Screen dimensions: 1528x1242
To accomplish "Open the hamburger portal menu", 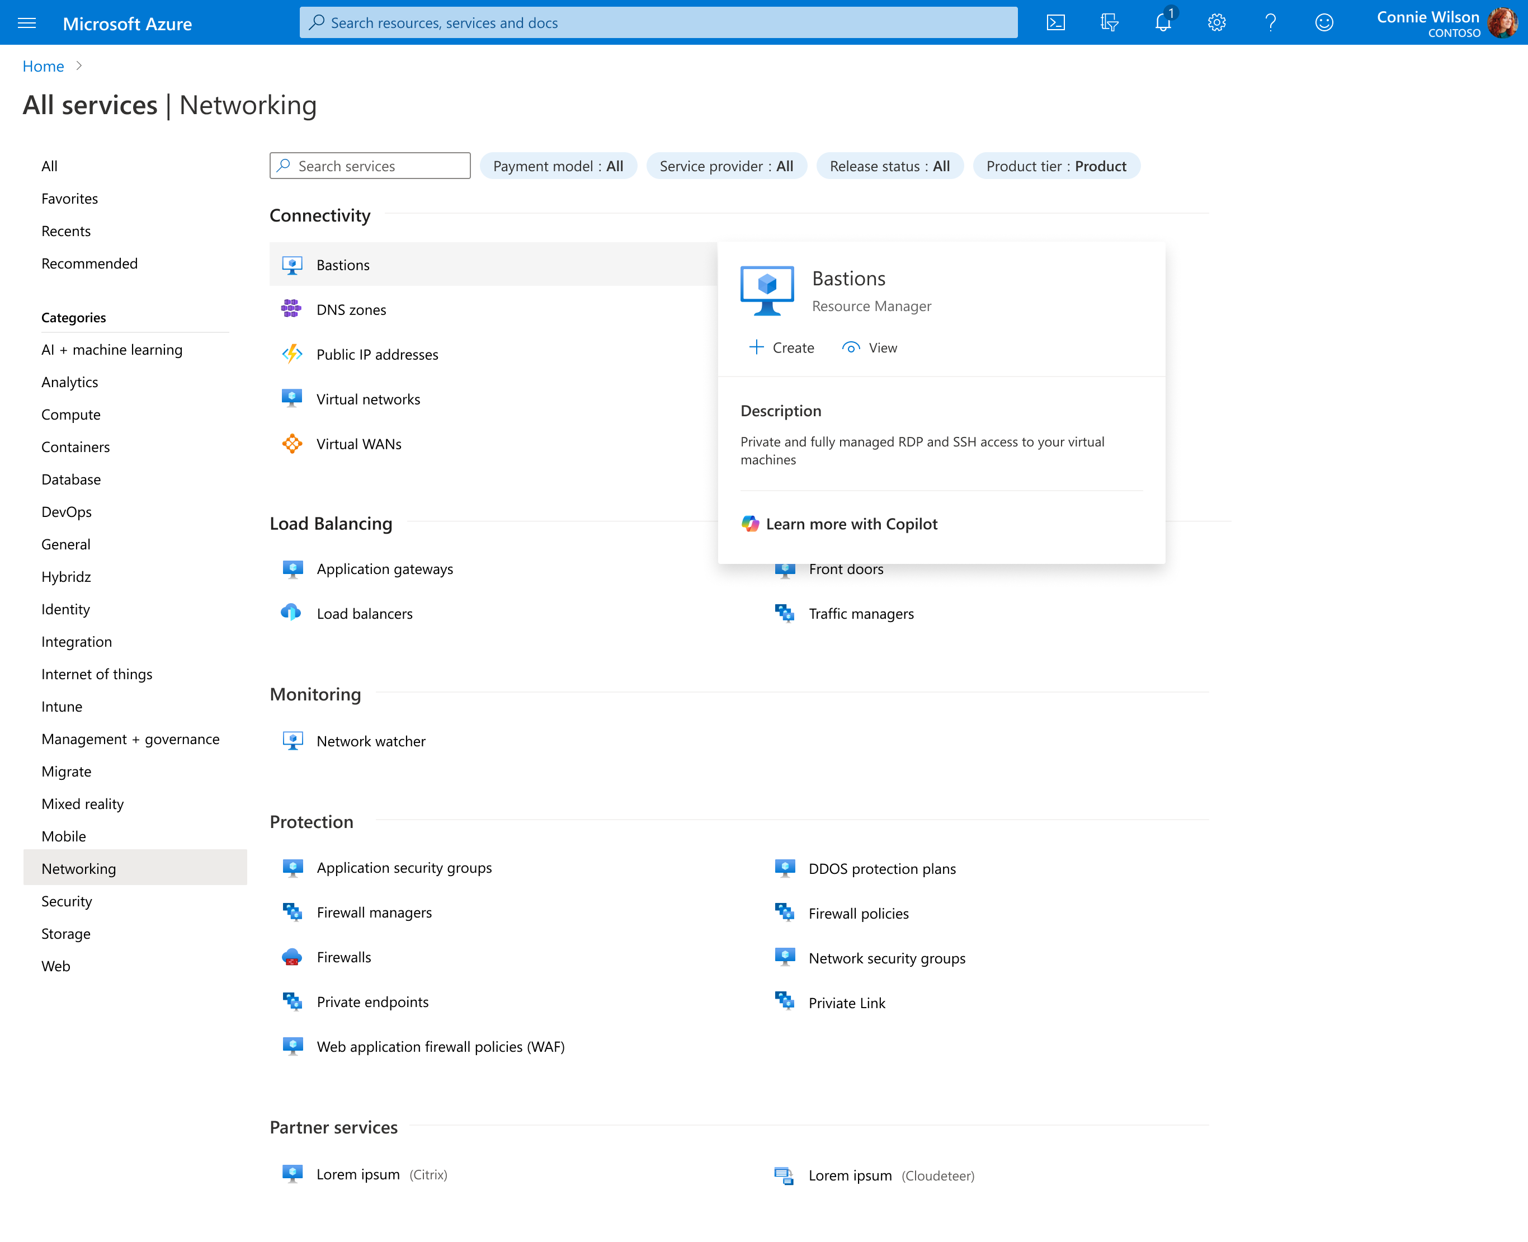I will [27, 23].
